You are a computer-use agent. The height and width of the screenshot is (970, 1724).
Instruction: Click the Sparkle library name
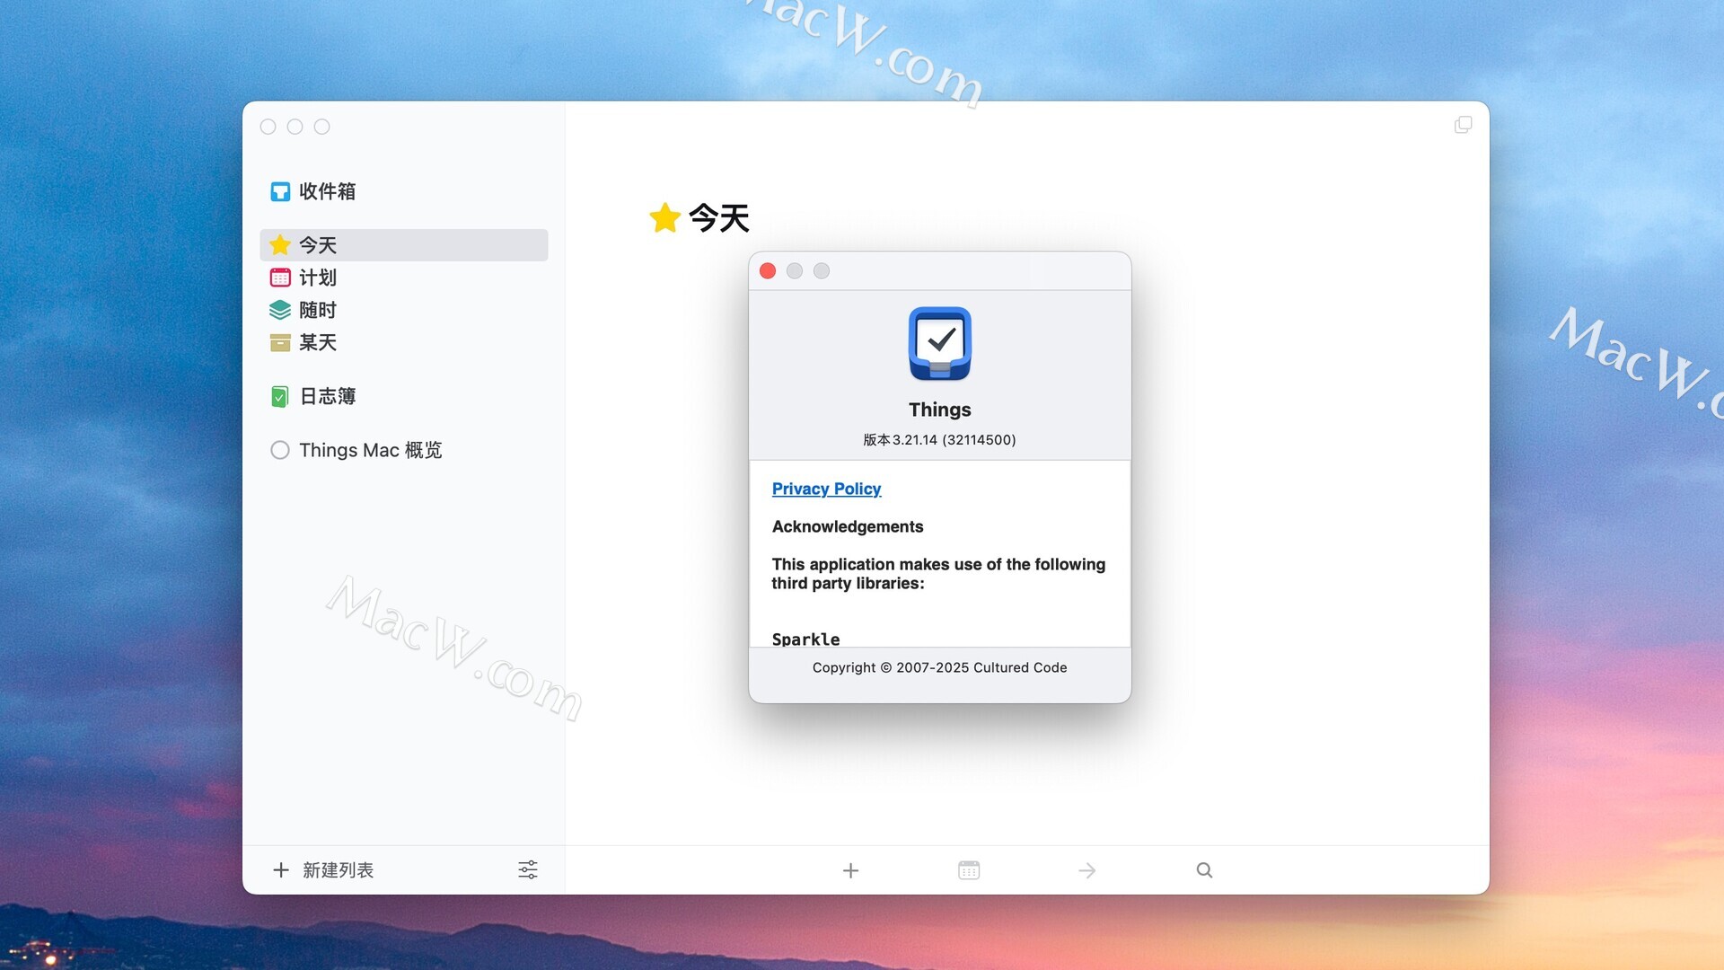[806, 639]
